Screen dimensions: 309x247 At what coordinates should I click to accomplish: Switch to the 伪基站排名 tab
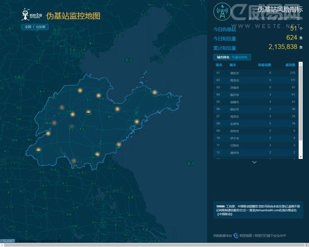[x=239, y=57]
